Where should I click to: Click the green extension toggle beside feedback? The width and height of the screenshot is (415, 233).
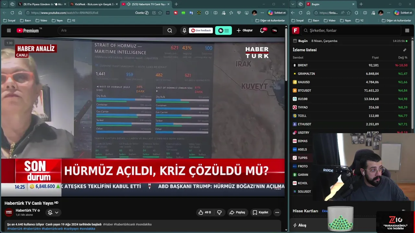pos(223,30)
